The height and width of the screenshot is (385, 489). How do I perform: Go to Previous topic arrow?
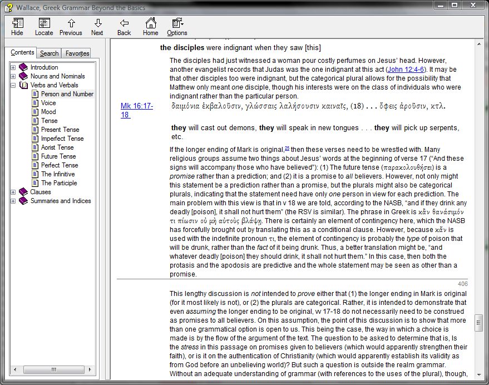pyautogui.click(x=71, y=26)
